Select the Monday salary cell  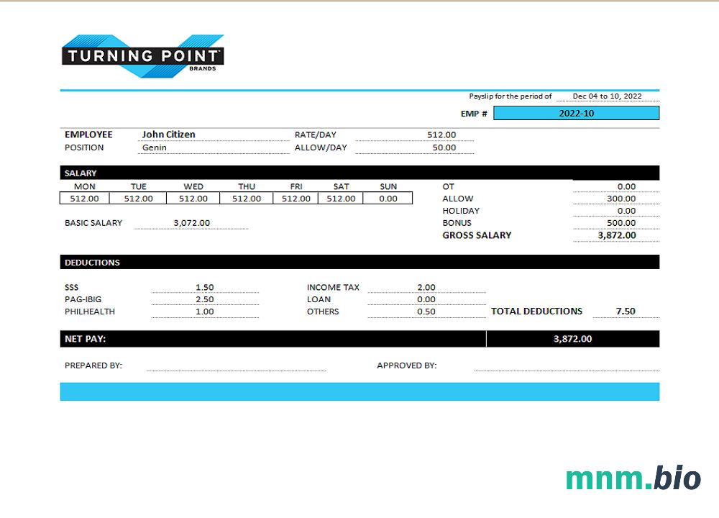click(x=85, y=199)
